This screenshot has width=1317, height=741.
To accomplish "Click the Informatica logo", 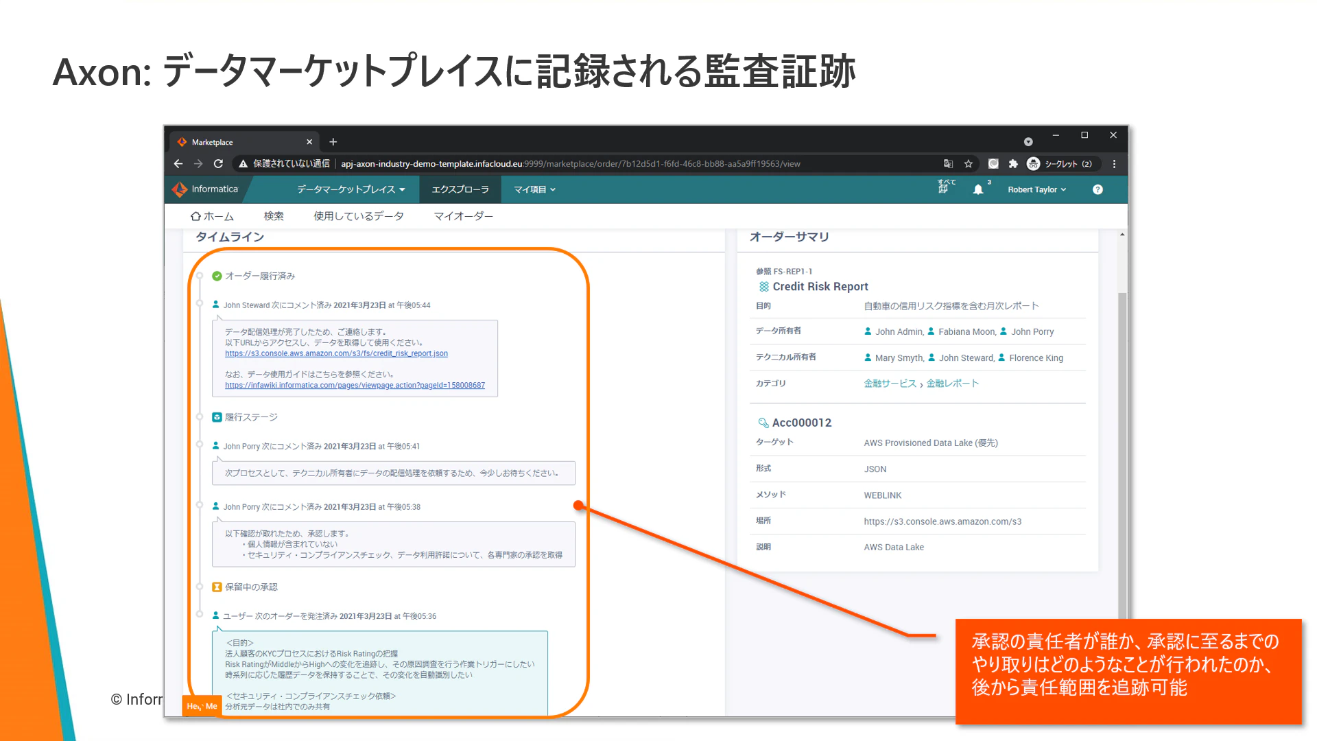I will (x=205, y=189).
